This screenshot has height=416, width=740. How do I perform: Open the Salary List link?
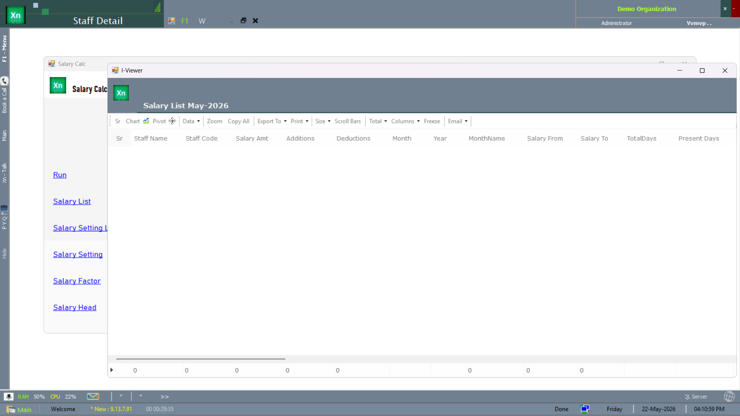coord(72,201)
